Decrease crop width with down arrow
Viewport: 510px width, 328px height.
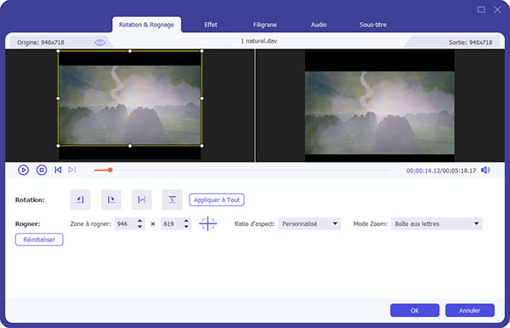point(140,227)
